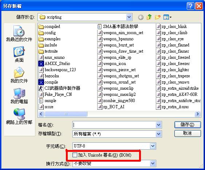Expand the 存檔類型 dropdown list
The height and width of the screenshot is (170, 205).
pos(158,134)
